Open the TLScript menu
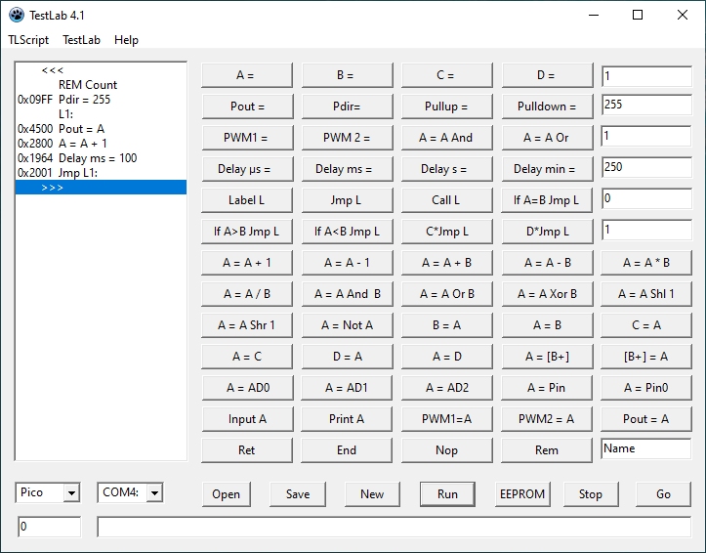This screenshot has height=553, width=706. (28, 40)
